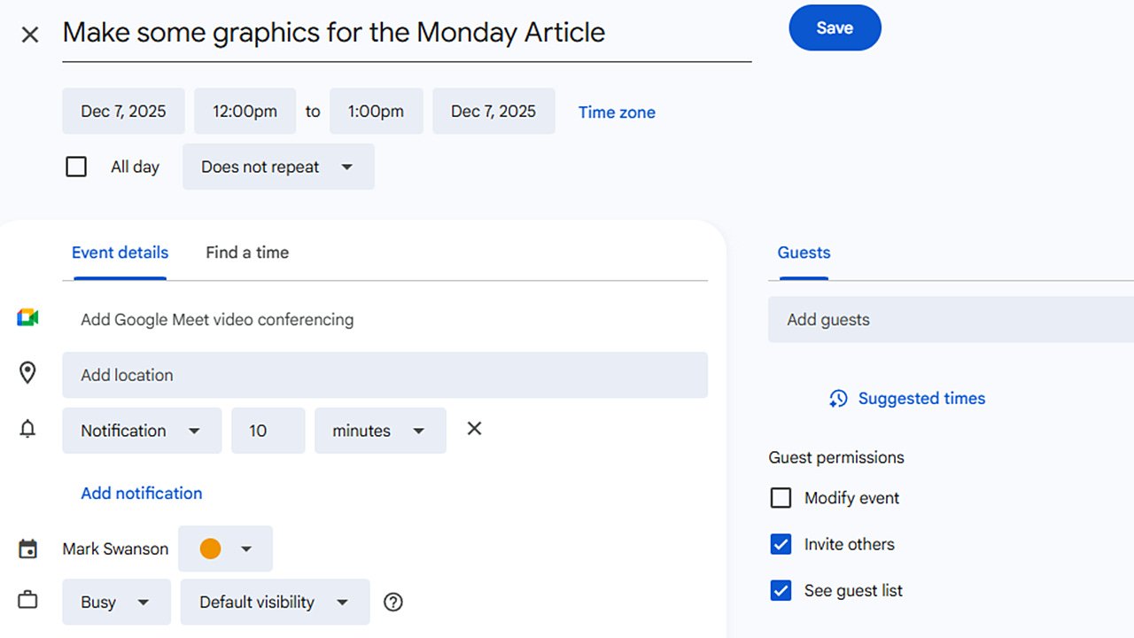
Task: Open the Time zone link
Action: tap(617, 113)
